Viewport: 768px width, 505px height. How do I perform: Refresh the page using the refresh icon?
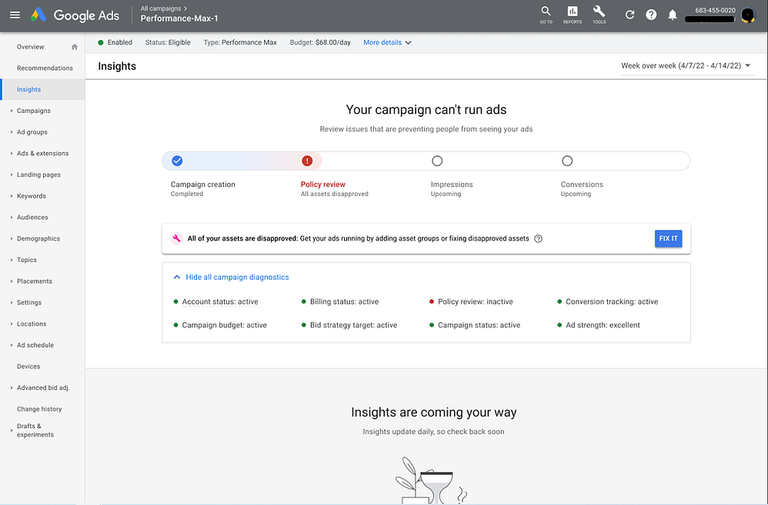pyautogui.click(x=629, y=14)
